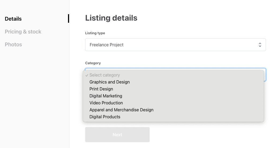Go to the Photos tab

(x=13, y=44)
